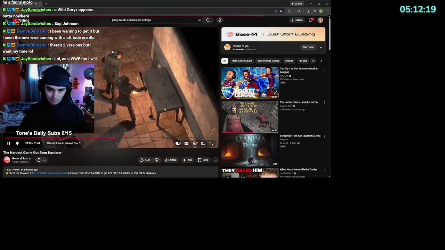
Task: Show more filter chips with the right arrow
Action: [x=321, y=61]
